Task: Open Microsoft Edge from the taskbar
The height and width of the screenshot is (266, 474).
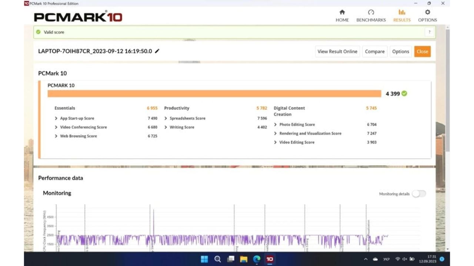Action: 257,259
